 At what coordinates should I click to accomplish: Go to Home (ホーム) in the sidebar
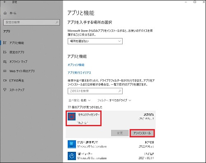pos(10,13)
